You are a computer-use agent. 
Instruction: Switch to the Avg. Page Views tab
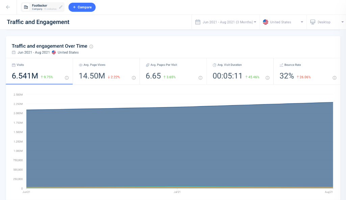pyautogui.click(x=106, y=71)
